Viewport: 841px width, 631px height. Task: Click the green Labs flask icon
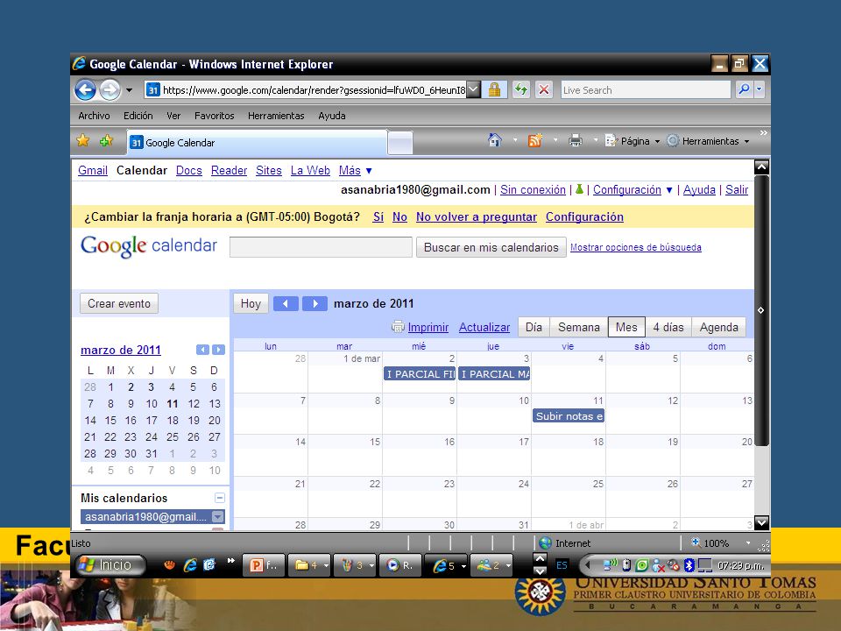pos(579,189)
